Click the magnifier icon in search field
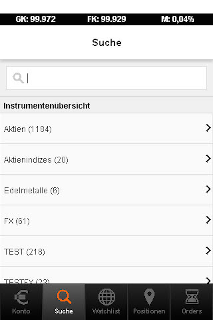 18,78
